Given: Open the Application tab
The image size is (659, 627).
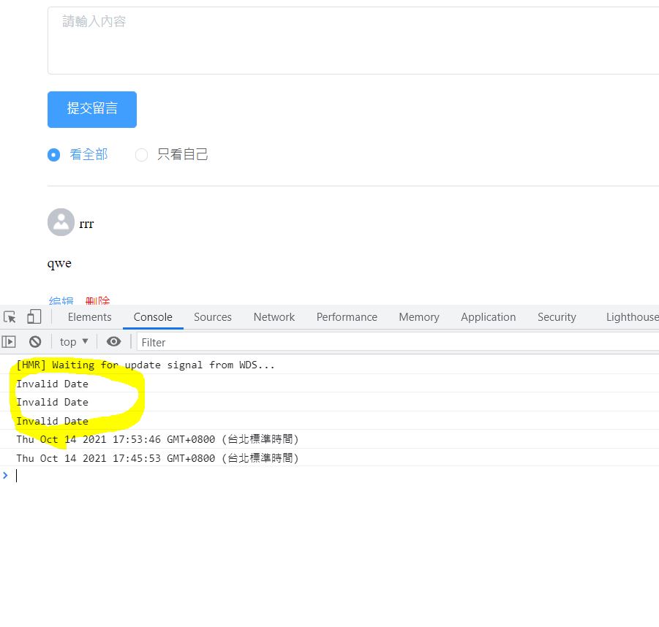Looking at the screenshot, I should 489,317.
